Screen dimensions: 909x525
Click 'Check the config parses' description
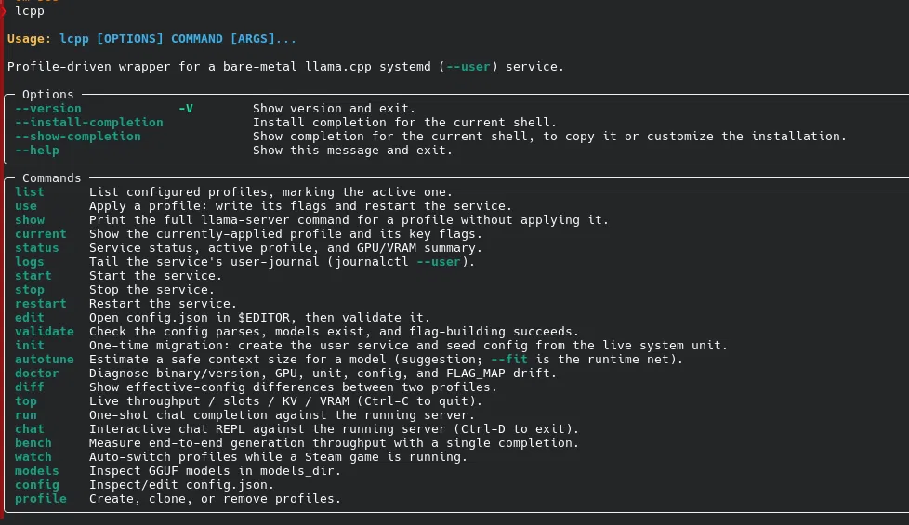(334, 331)
